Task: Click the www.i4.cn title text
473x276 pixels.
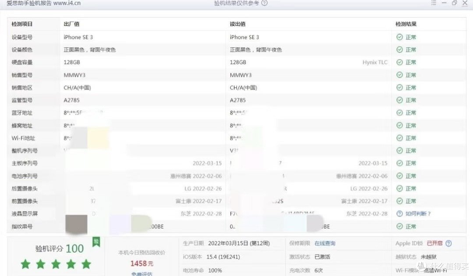Action: [67, 3]
